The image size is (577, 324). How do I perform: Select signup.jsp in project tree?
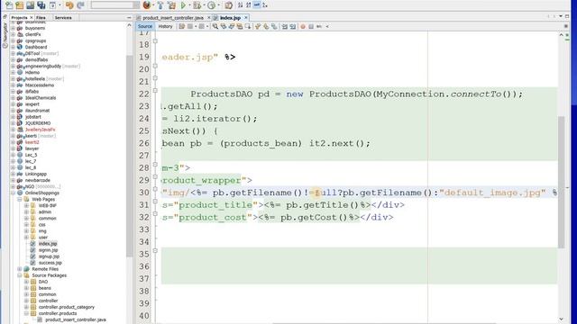pyautogui.click(x=49, y=256)
